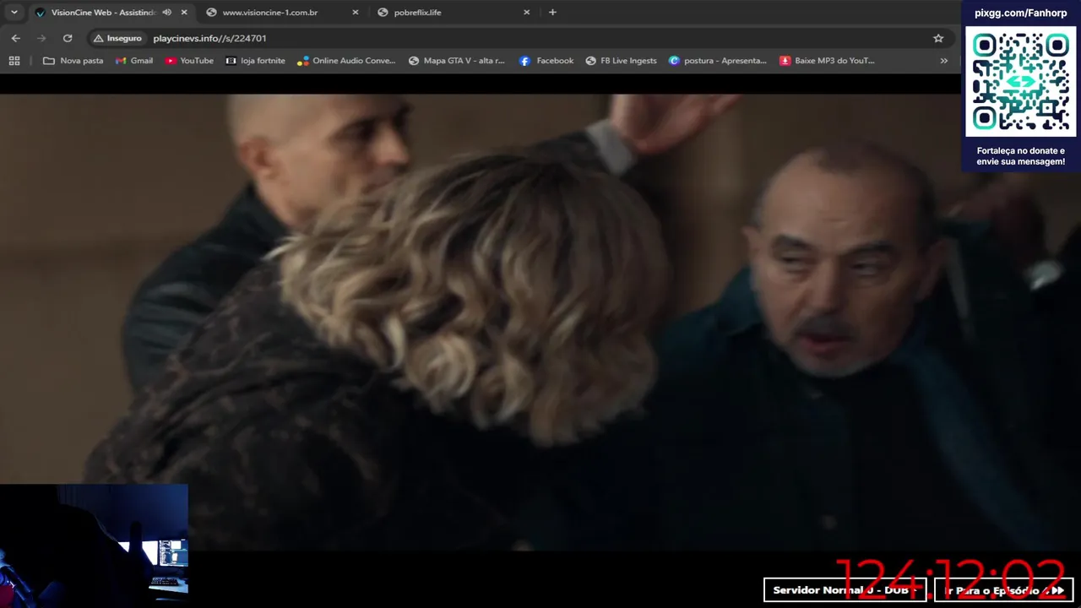The width and height of the screenshot is (1081, 608).
Task: Open the Nova pasta bookmark folder
Action: 73,61
